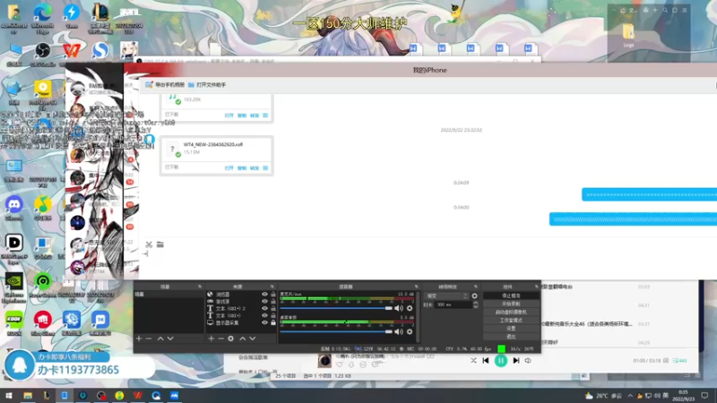This screenshot has height=403, width=717.
Task: Open menu icon on the 163.20K file card
Action: [265, 116]
